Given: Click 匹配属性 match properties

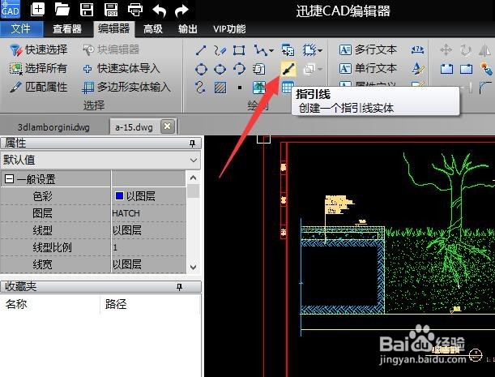Looking at the screenshot, I should 38,87.
